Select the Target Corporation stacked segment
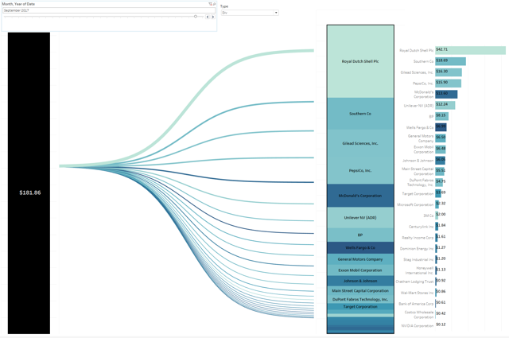509x338 pixels. tap(360, 306)
